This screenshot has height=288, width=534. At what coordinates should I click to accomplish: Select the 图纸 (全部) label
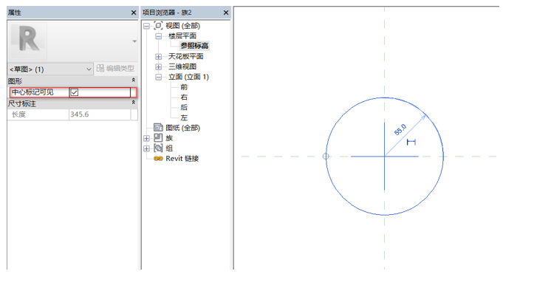[183, 128]
